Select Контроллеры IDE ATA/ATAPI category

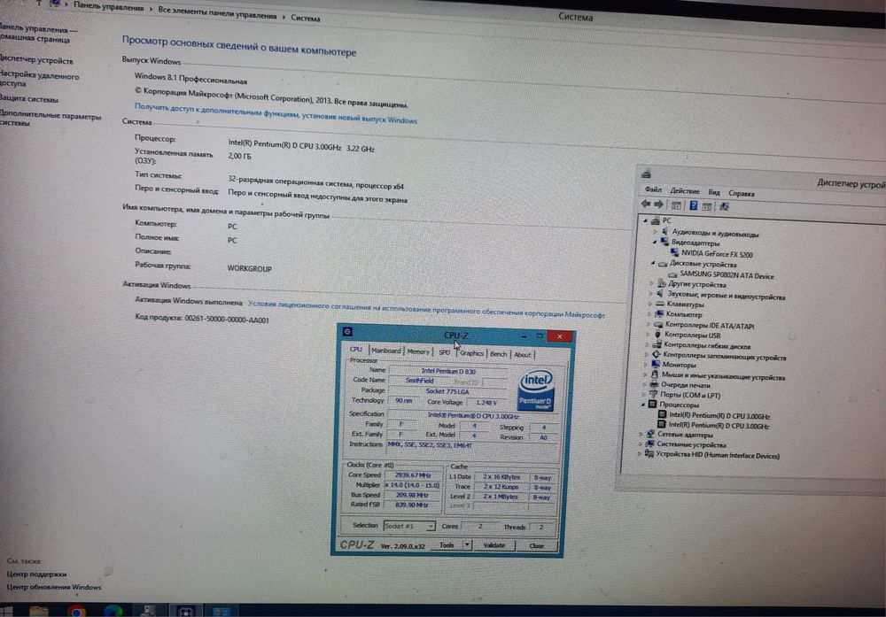point(709,325)
